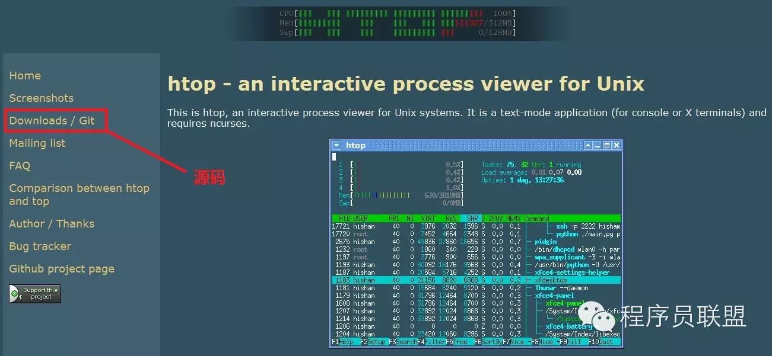772x356 pixels.
Task: Click the xfce4-settings-helper process
Action: [572, 272]
